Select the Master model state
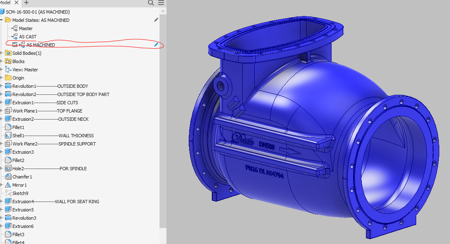This screenshot has width=450, height=244. click(x=26, y=28)
